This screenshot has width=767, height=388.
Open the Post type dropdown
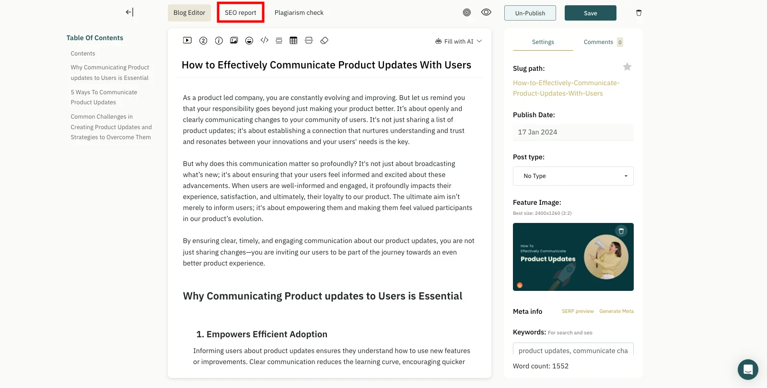click(573, 176)
